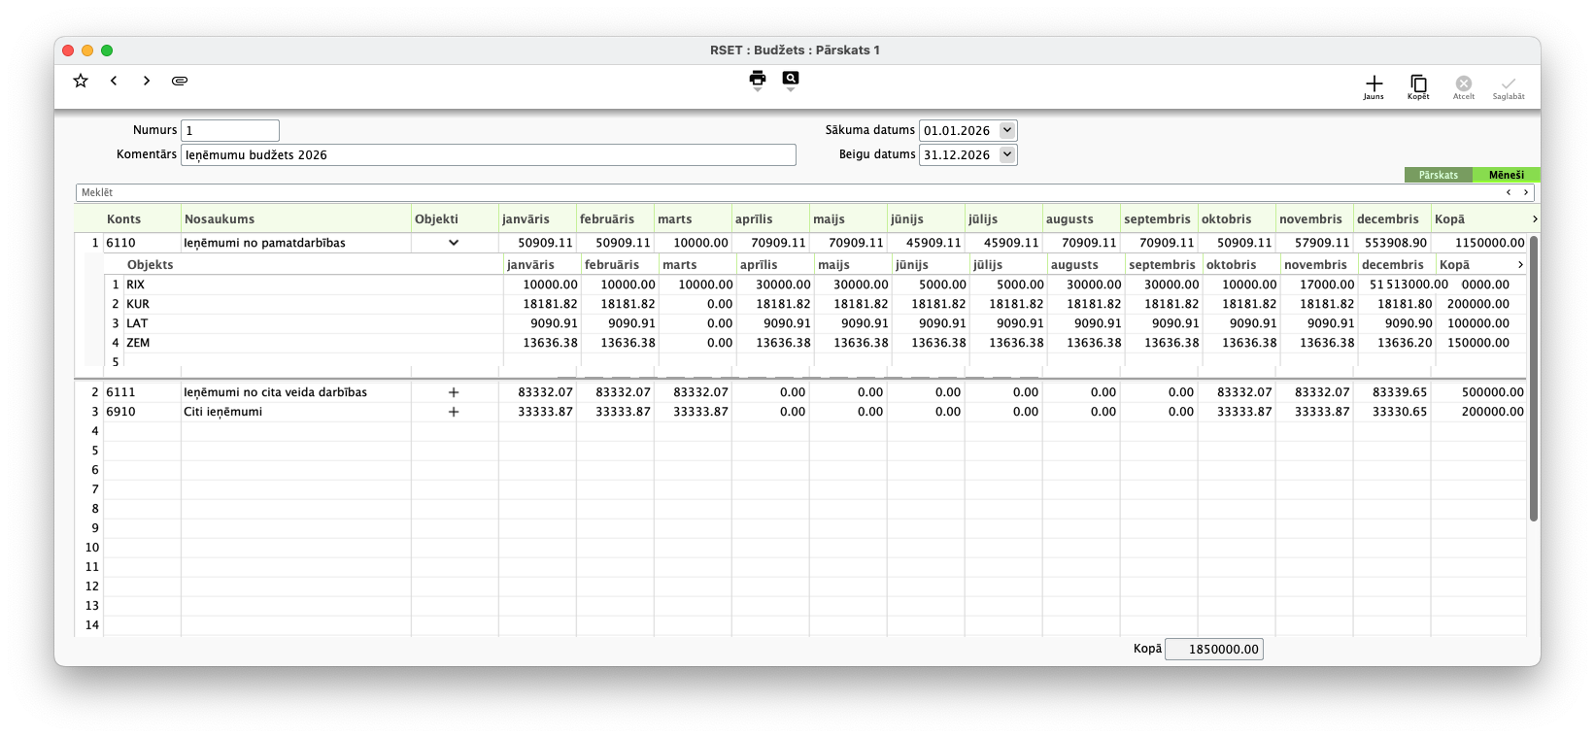The height and width of the screenshot is (738, 1595).
Task: Create new record with Jauns
Action: 1374,85
